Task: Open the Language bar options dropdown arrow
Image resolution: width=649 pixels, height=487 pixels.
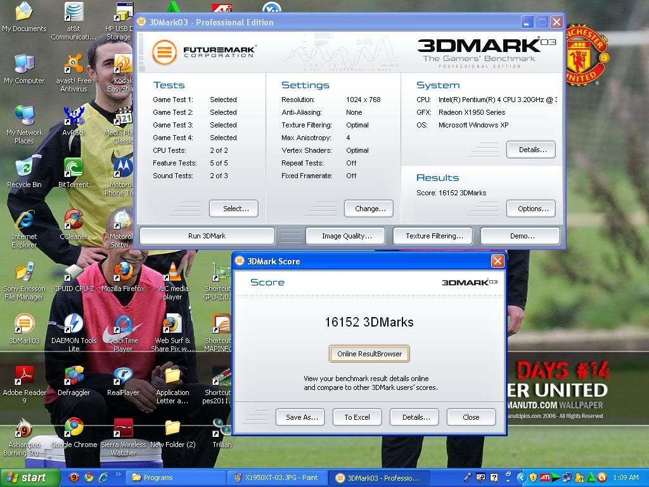Action: coord(508,481)
